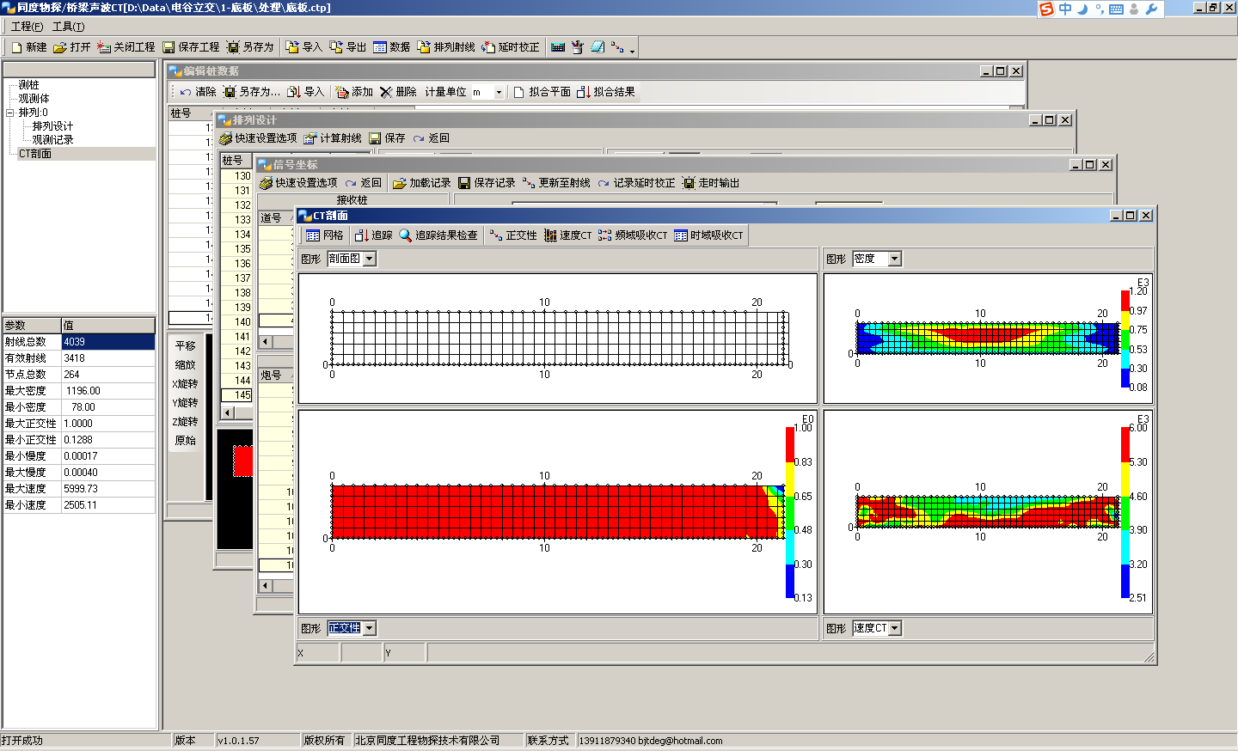This screenshot has height=751, width=1238.
Task: Click 走时输出 in 信号坐标 window toolbar
Action: 711,183
